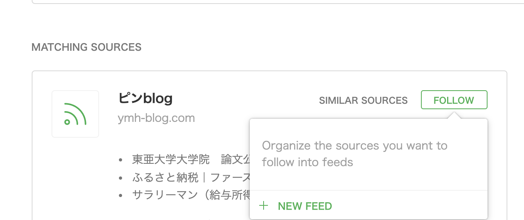Click the green RSS feed icon
Viewport: 524px width, 220px height.
pyautogui.click(x=75, y=114)
